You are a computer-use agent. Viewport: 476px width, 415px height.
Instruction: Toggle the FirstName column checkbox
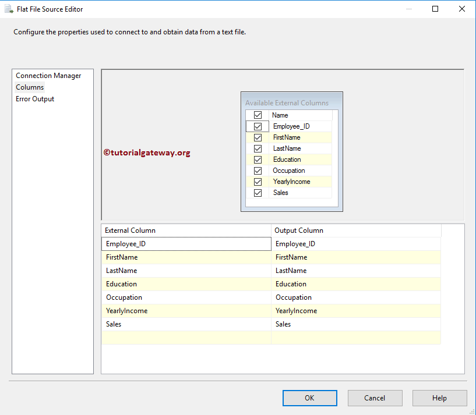(x=258, y=137)
